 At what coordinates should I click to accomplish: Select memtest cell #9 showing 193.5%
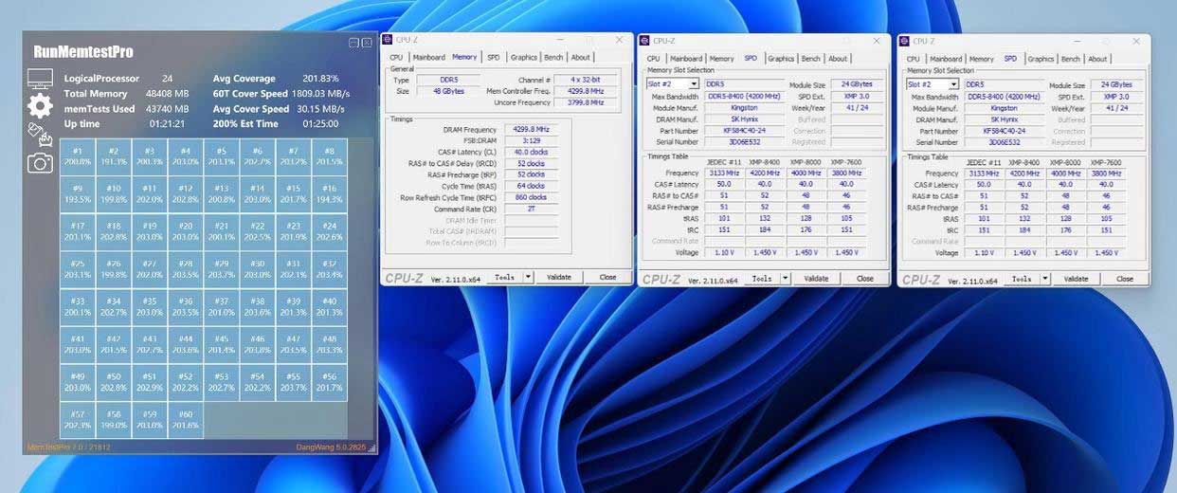[x=78, y=193]
